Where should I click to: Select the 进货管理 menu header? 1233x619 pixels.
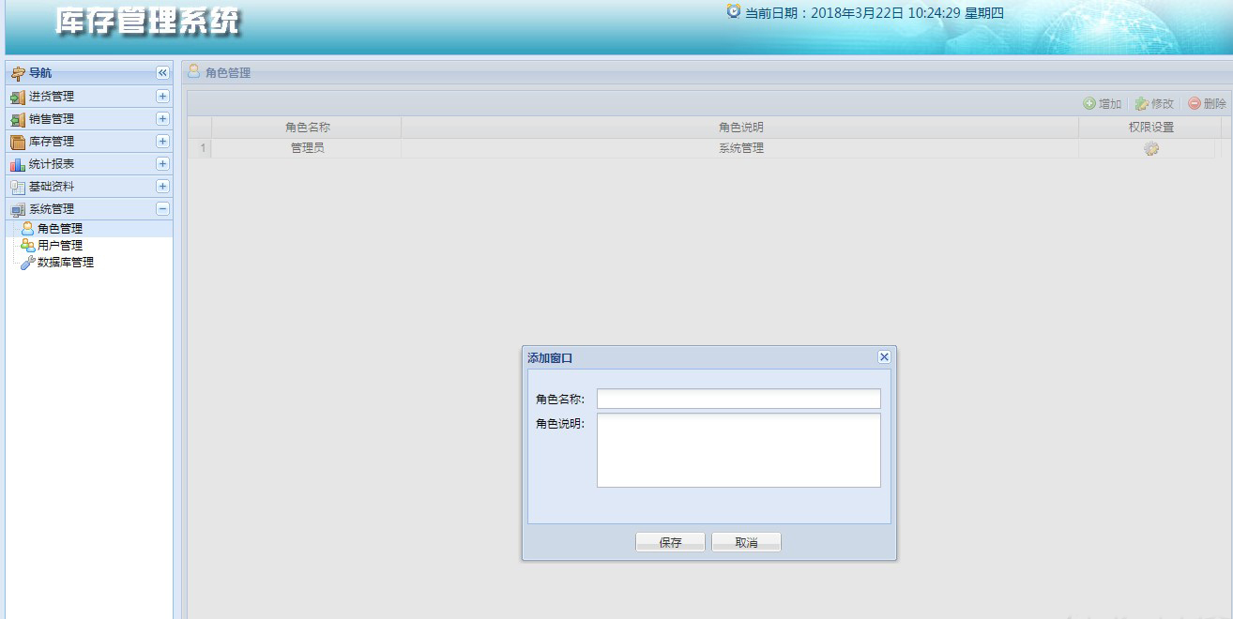89,97
